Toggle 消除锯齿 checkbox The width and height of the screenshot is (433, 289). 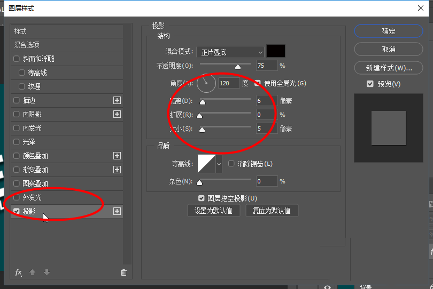click(x=231, y=164)
